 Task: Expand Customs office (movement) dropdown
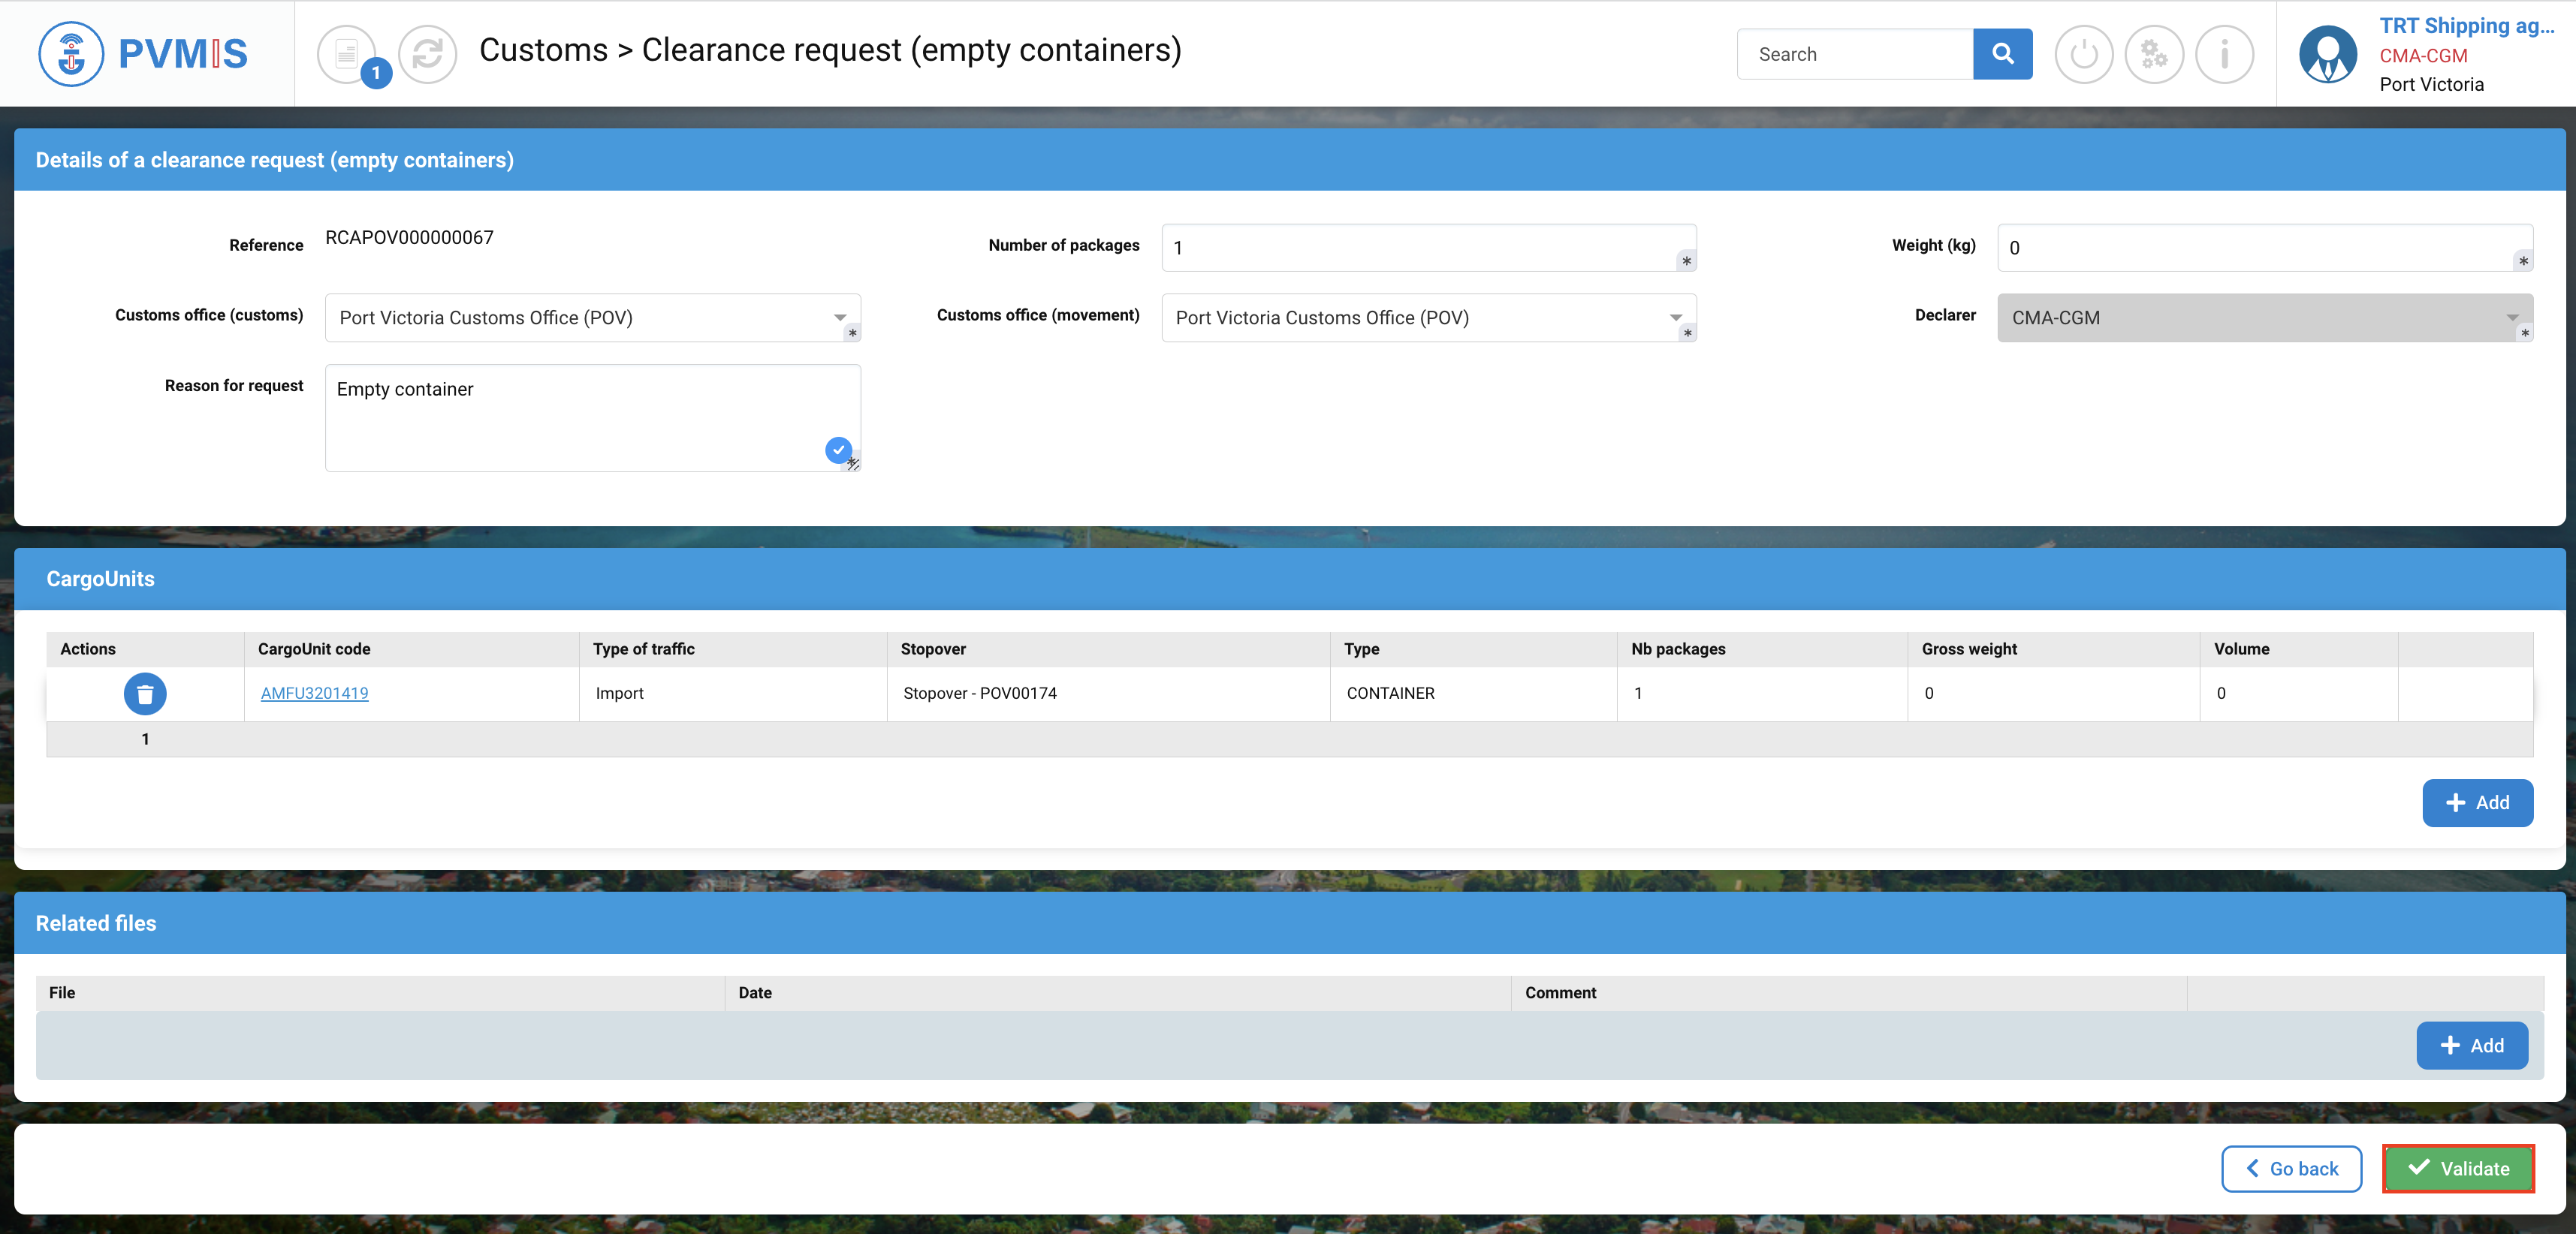pos(1675,318)
